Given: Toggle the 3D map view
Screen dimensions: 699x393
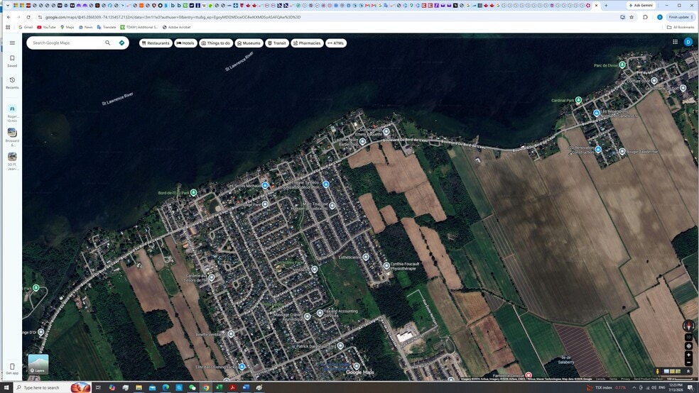Looking at the screenshot, I should click(x=689, y=338).
